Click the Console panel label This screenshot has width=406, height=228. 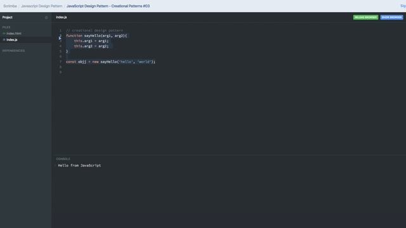[x=63, y=159]
